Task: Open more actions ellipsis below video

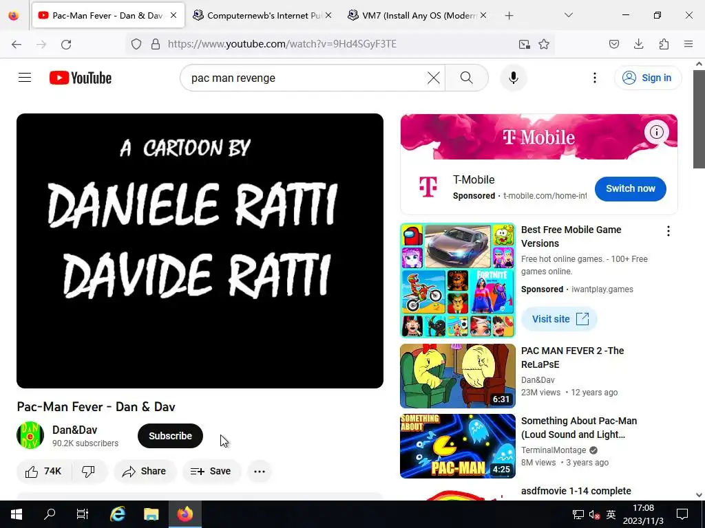Action: pos(260,472)
